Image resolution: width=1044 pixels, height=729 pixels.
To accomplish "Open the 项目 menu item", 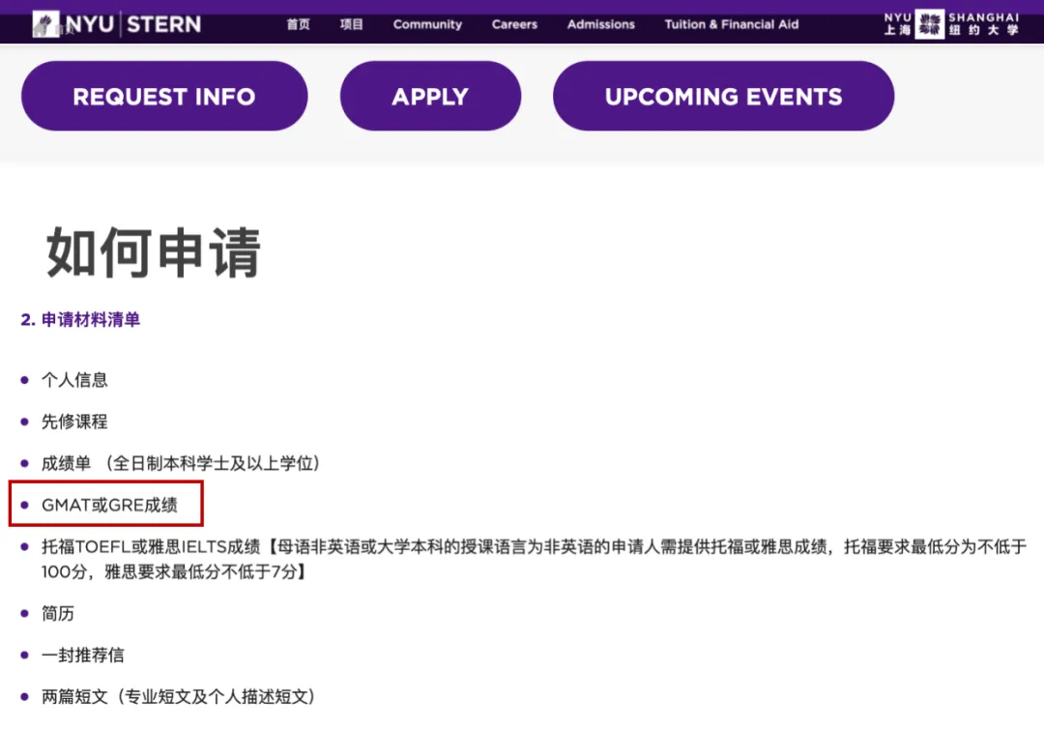I will tap(352, 24).
